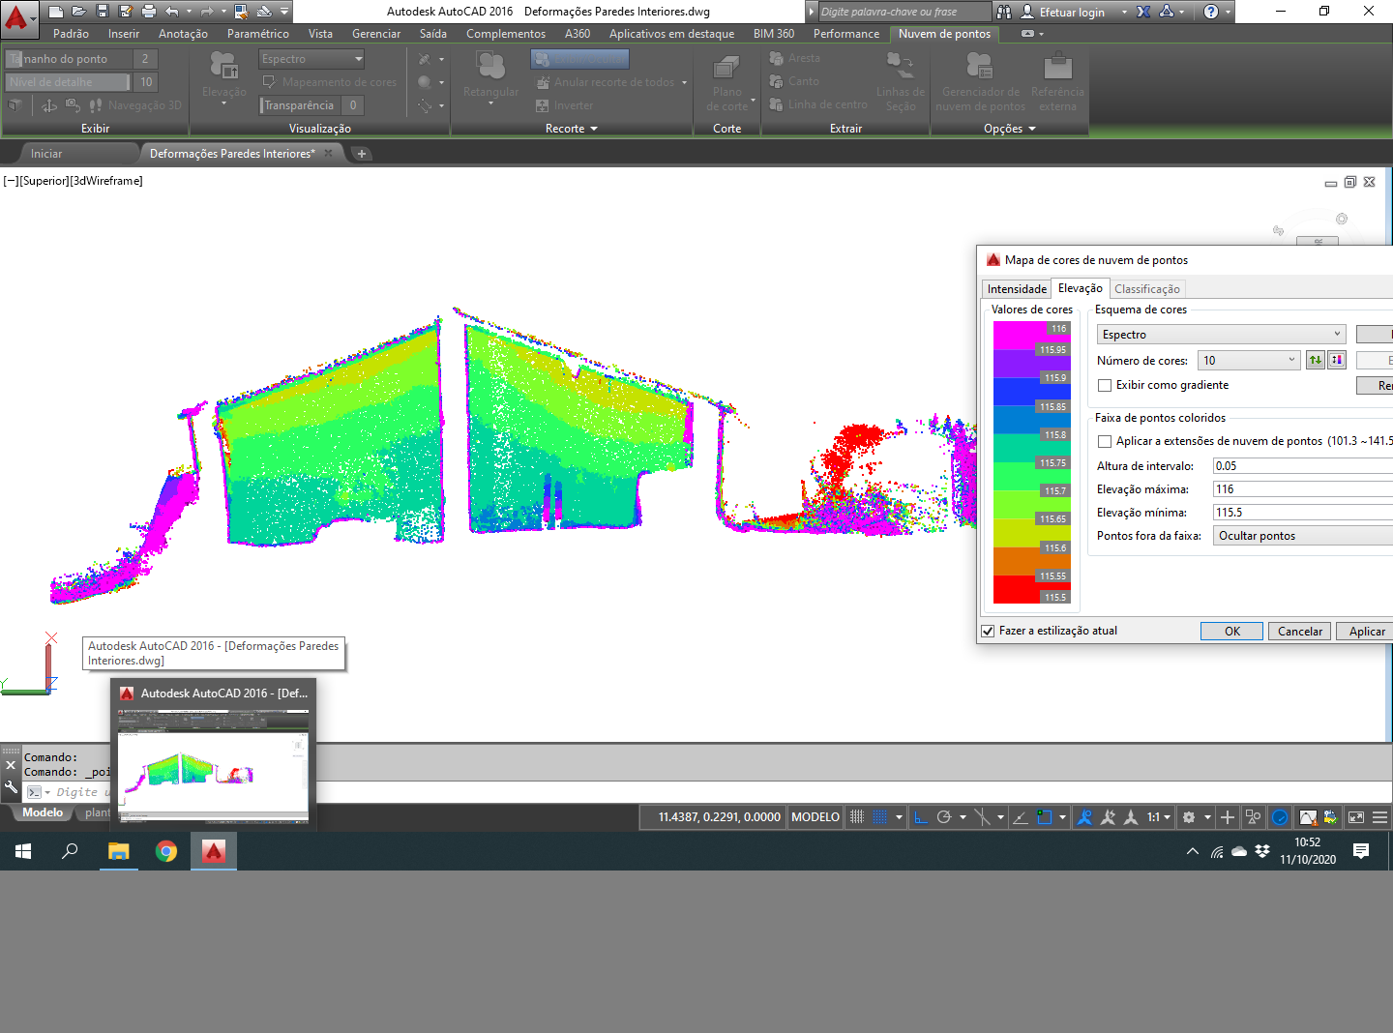The image size is (1393, 1033).
Task: Reverse the color order with swap arrows icon
Action: pos(1316,361)
